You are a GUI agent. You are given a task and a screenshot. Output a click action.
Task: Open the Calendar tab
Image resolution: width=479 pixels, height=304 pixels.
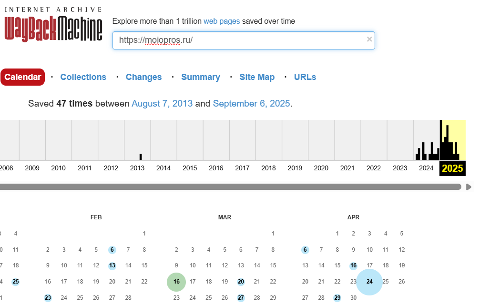[23, 77]
